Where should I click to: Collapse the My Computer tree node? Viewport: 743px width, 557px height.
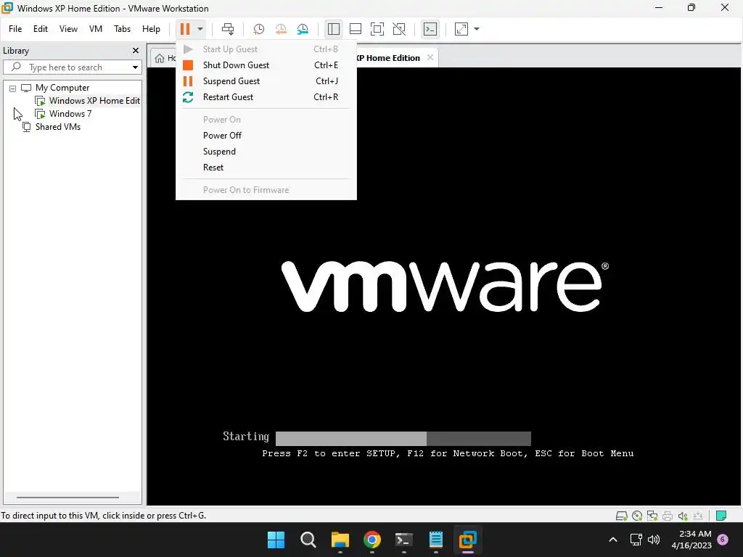(x=13, y=88)
